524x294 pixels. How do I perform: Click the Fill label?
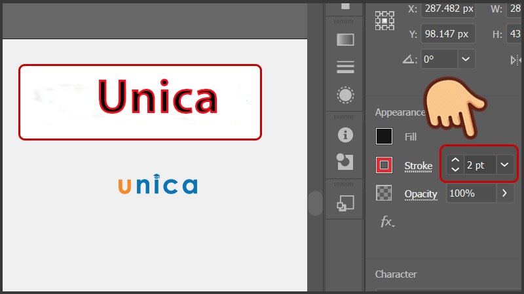(411, 137)
